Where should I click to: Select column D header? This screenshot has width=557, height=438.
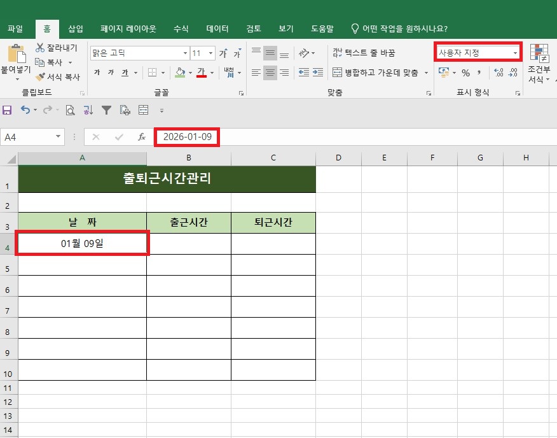pos(338,158)
